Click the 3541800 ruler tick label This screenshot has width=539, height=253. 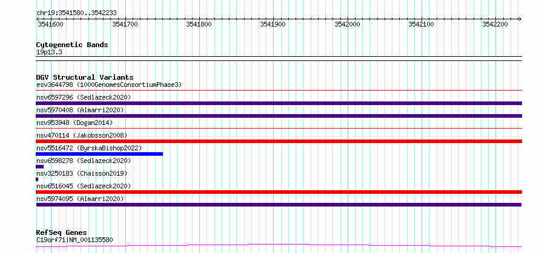click(x=199, y=24)
